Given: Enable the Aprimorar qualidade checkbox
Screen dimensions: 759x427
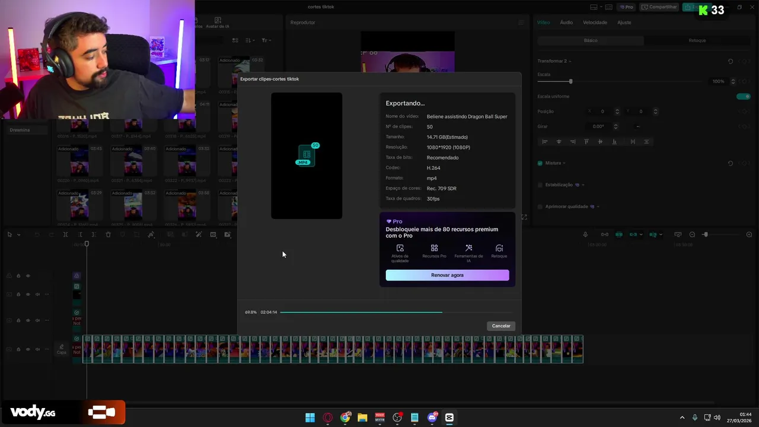Looking at the screenshot, I should pos(540,206).
